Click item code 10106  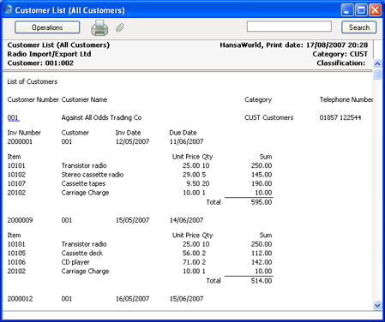point(16,262)
